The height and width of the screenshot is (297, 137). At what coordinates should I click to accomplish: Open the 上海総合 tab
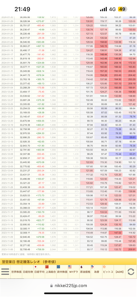point(51,272)
